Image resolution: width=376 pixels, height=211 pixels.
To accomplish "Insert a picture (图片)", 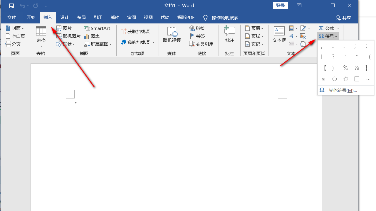I will [64, 28].
